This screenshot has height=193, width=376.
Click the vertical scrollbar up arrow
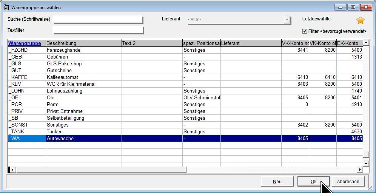[366, 43]
